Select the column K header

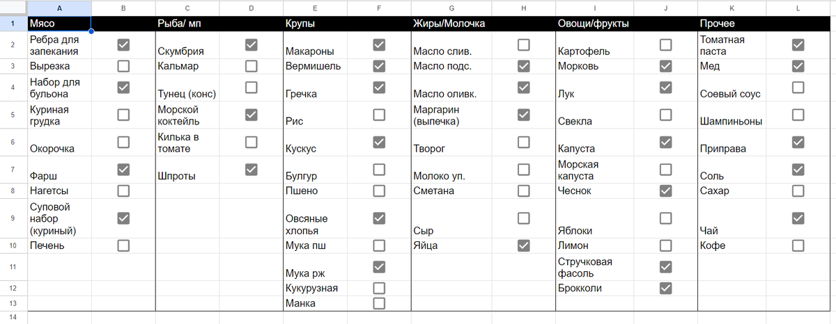click(731, 8)
